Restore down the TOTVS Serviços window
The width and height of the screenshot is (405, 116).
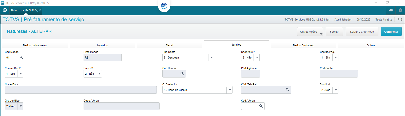[387, 3]
